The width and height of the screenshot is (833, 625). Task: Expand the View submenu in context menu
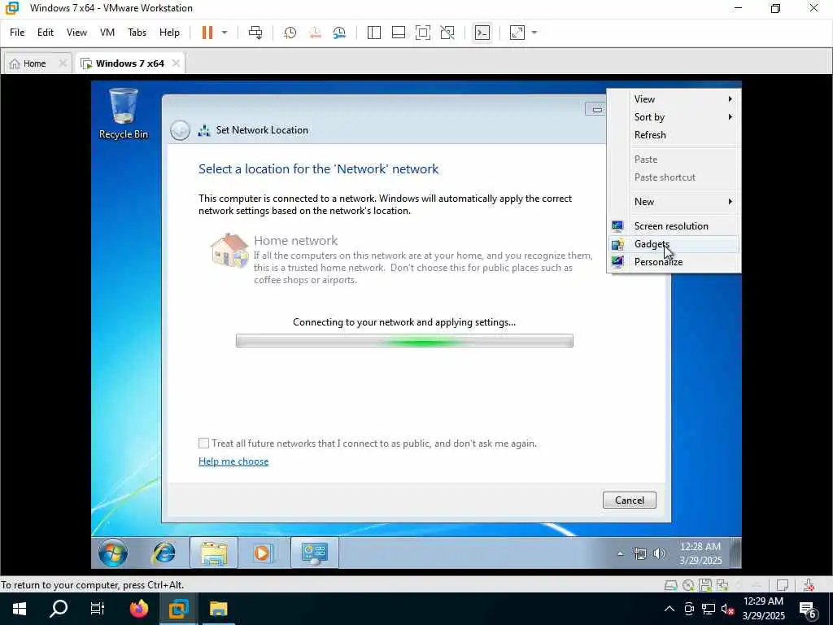click(x=674, y=98)
